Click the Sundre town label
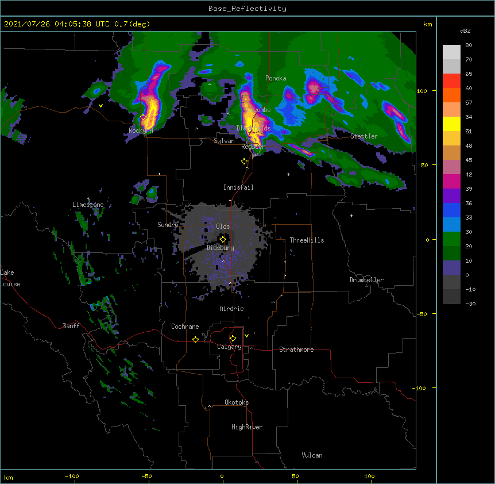 [x=168, y=225]
